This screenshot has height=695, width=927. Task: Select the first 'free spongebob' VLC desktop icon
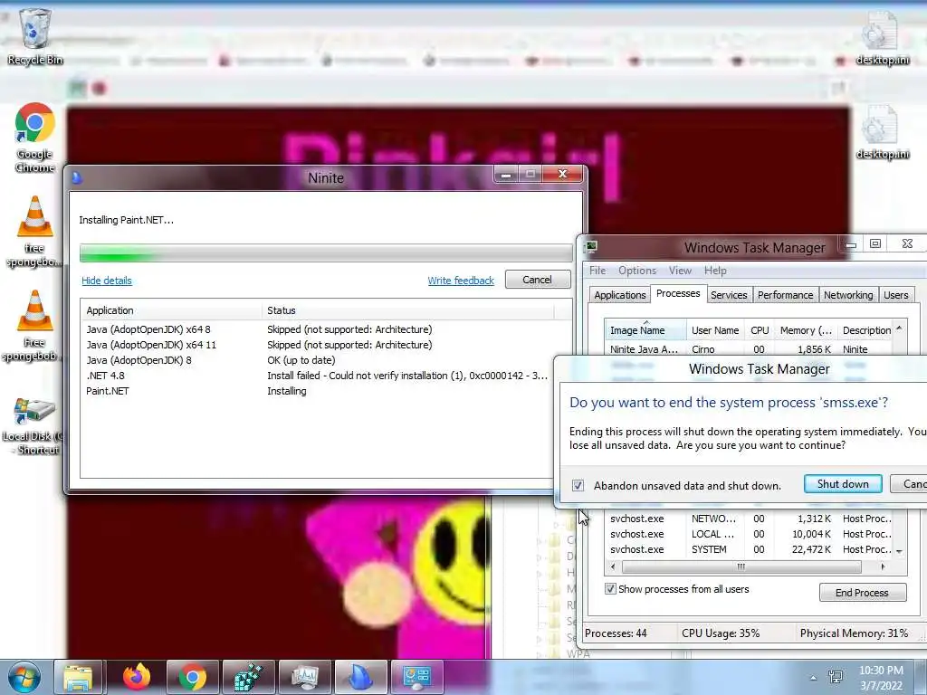pos(34,232)
